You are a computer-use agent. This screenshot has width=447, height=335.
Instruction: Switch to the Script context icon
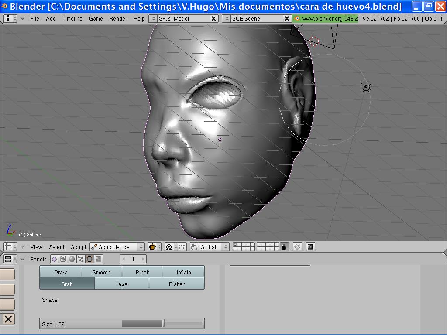(x=63, y=259)
